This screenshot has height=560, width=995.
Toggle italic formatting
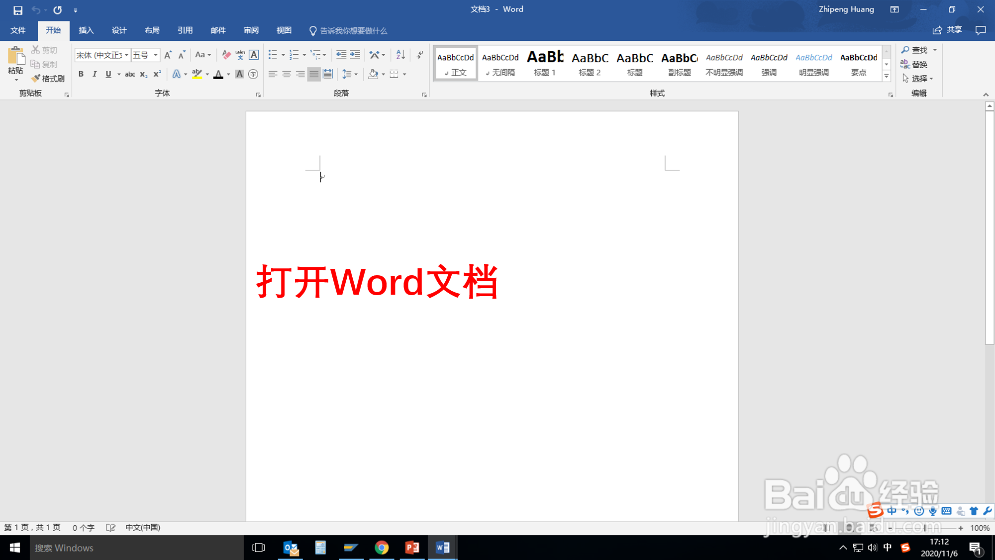(x=95, y=74)
